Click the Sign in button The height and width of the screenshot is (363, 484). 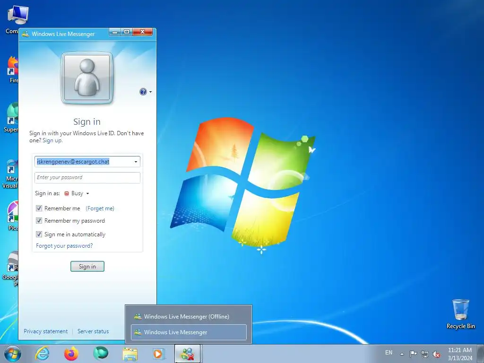pyautogui.click(x=87, y=267)
